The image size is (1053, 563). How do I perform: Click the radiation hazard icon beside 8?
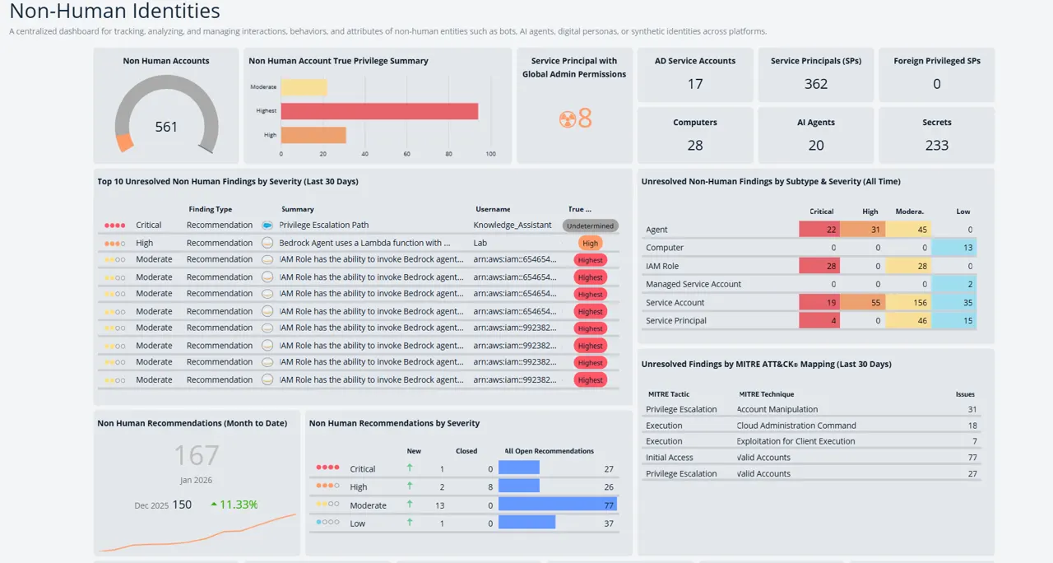click(x=568, y=119)
